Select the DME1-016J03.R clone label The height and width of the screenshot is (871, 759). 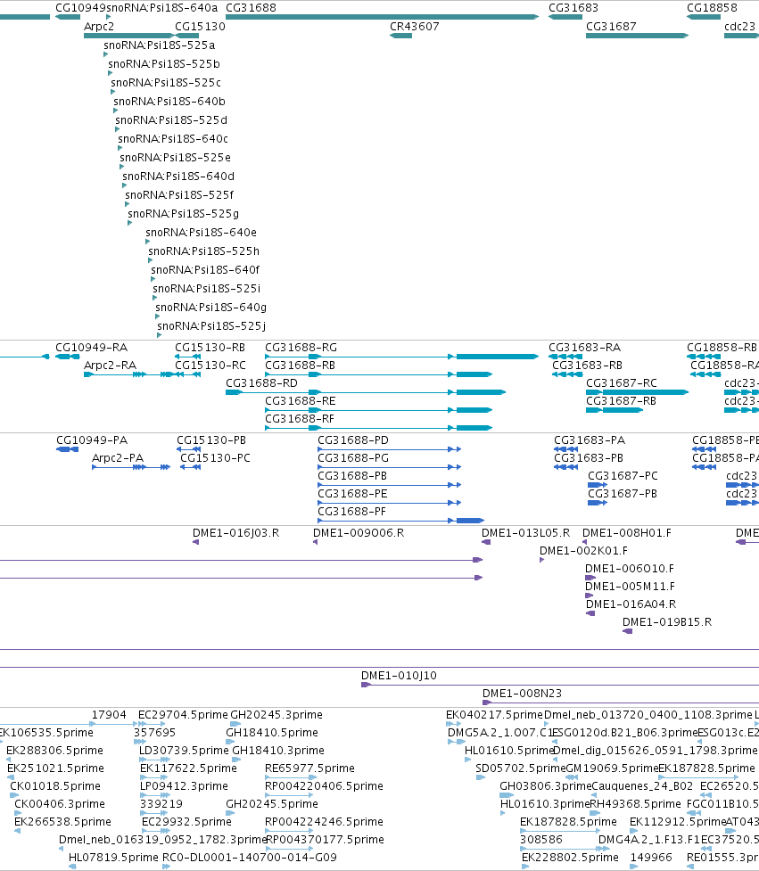point(236,533)
